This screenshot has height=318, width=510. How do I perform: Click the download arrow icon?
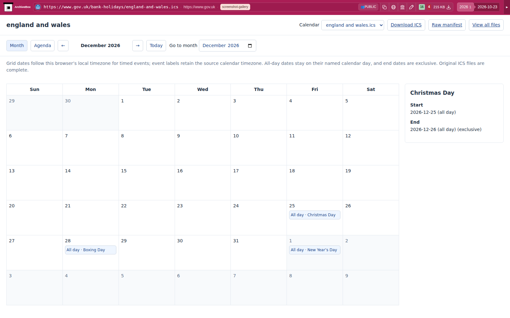(449, 7)
